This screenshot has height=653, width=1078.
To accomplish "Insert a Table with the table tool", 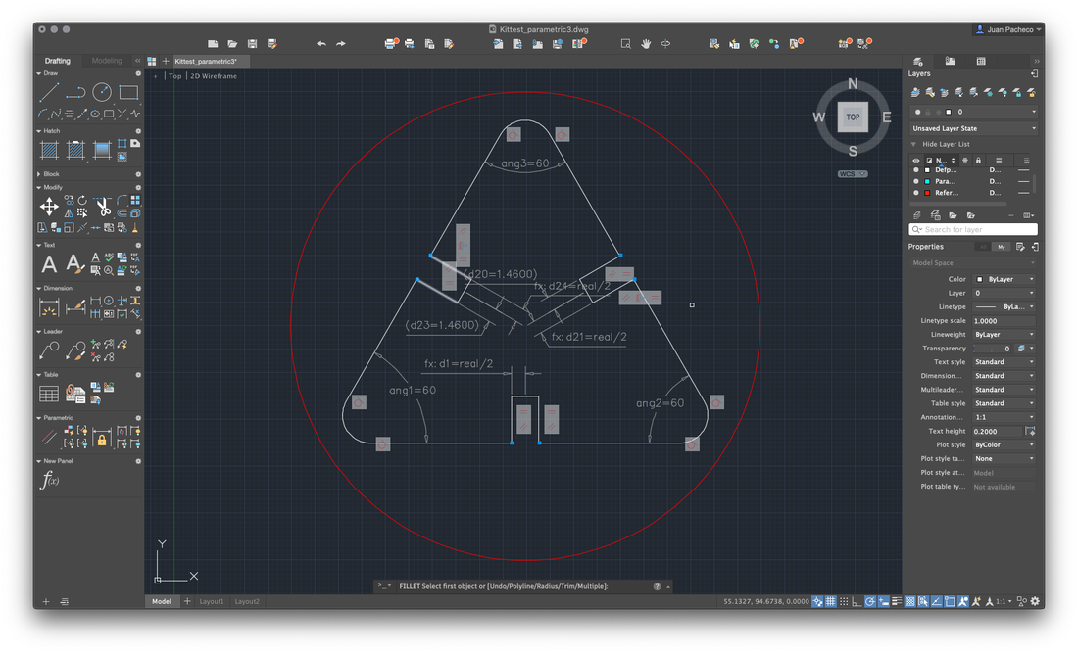I will 49,394.
